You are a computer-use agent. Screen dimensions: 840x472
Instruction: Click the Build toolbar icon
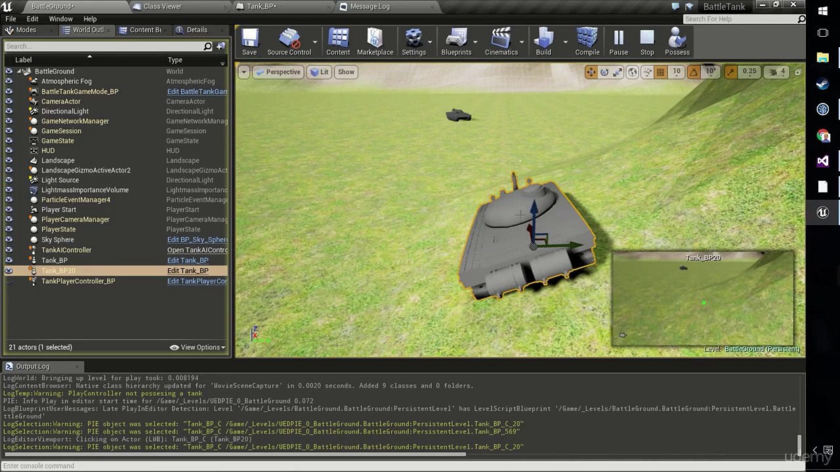(543, 43)
